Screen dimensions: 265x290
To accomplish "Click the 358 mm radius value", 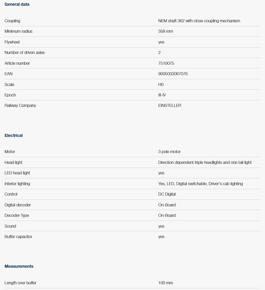I will 166,31.
